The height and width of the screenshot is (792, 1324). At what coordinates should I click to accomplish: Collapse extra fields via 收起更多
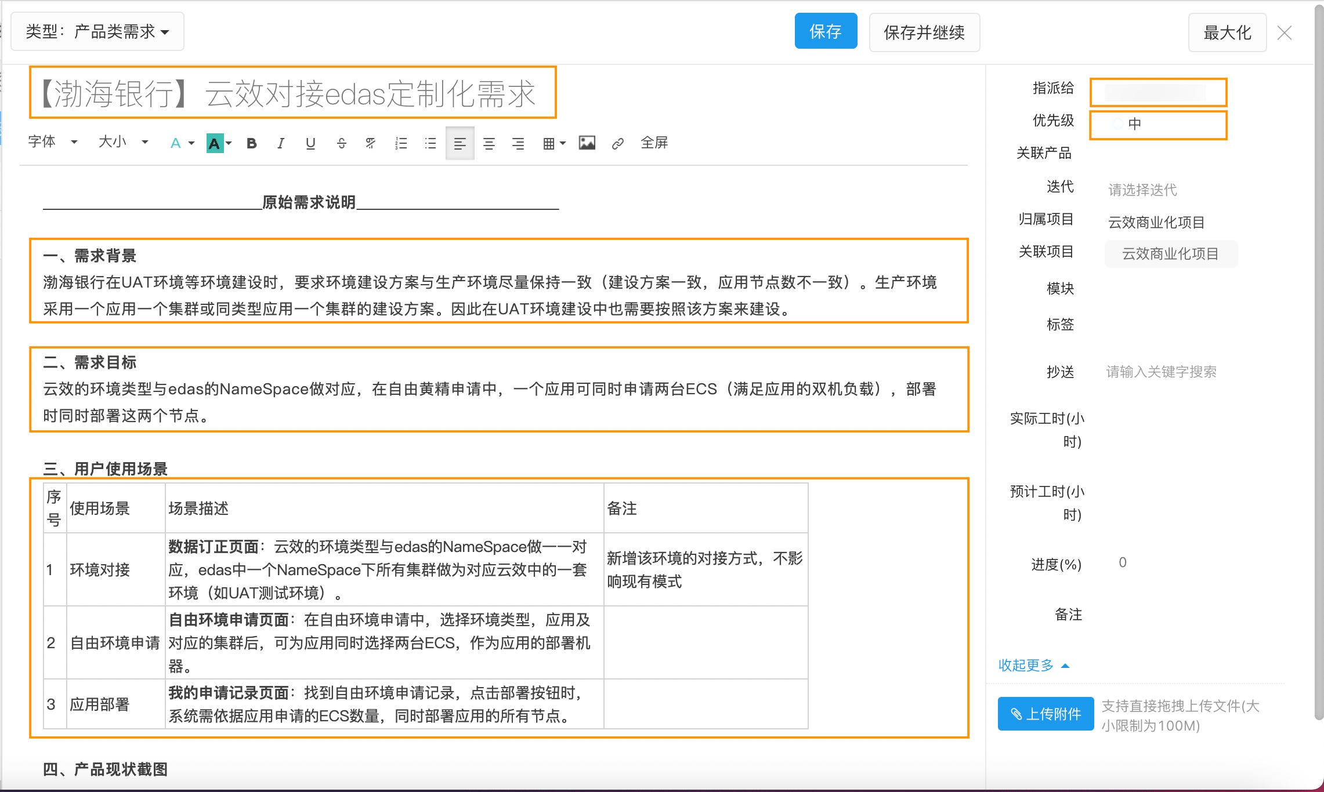point(1033,665)
